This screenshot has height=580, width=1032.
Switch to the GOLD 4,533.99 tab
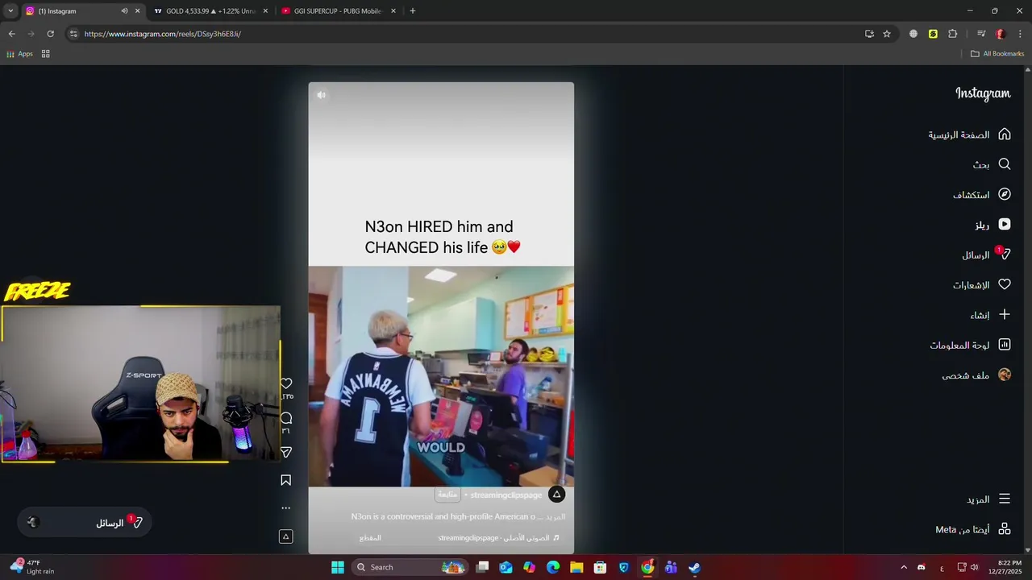tap(210, 11)
